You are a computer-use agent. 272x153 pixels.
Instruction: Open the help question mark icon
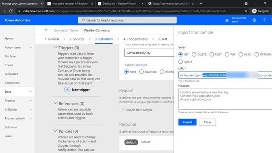pyautogui.click(x=264, y=20)
